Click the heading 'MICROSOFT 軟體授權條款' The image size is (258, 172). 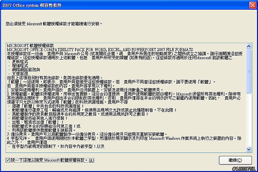[x=31, y=46]
